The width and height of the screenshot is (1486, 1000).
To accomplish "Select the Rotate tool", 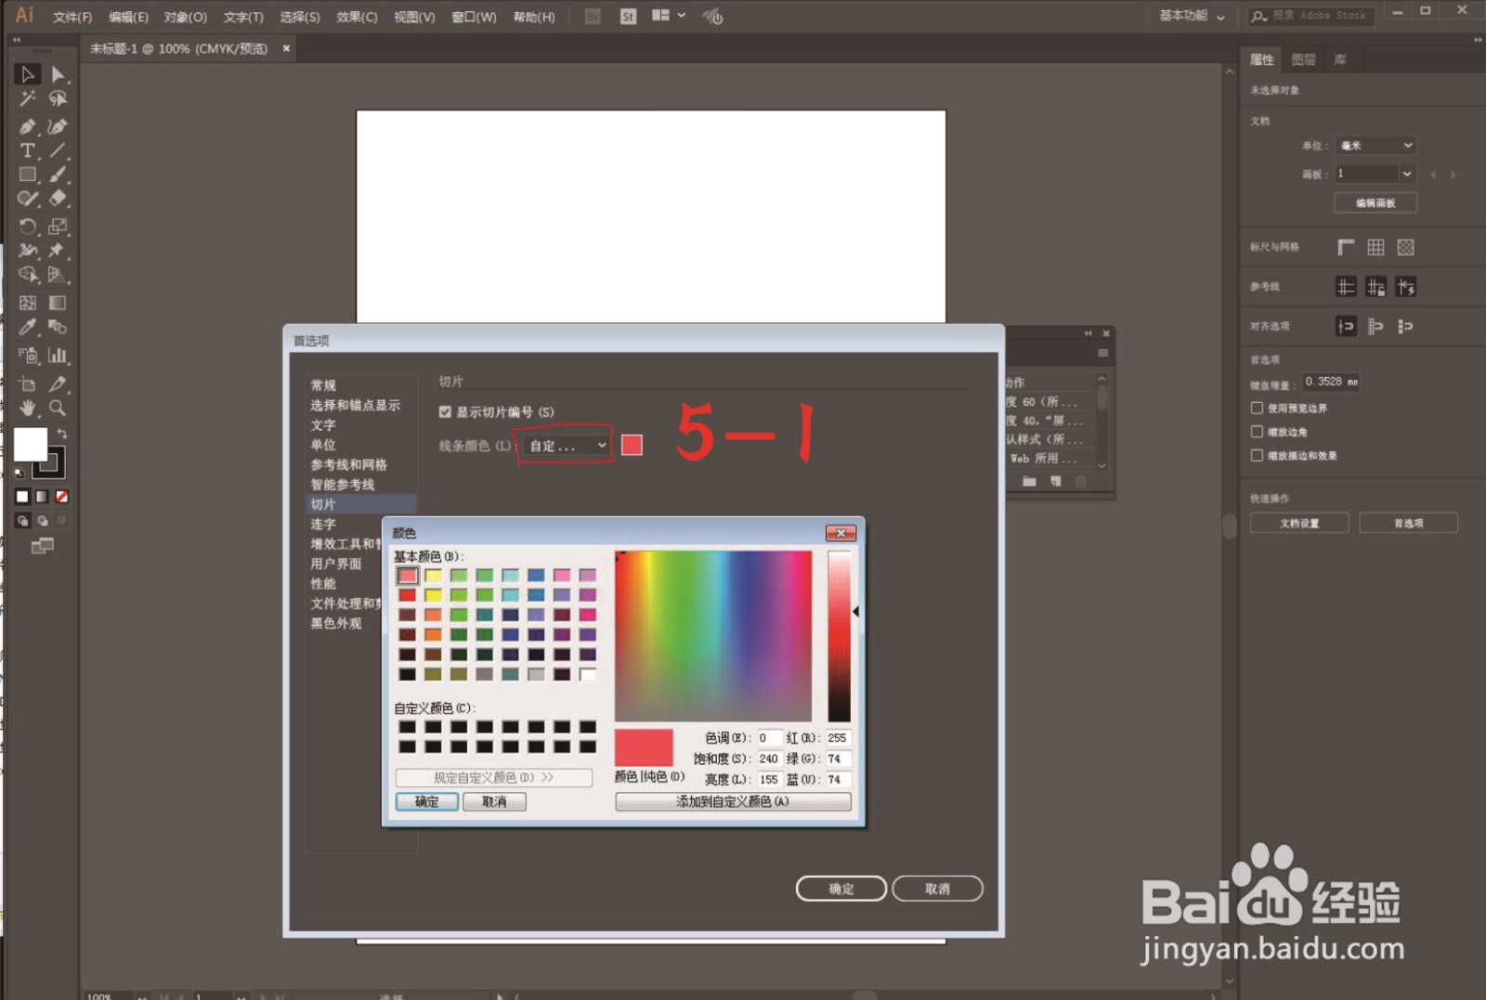I will pos(27,227).
